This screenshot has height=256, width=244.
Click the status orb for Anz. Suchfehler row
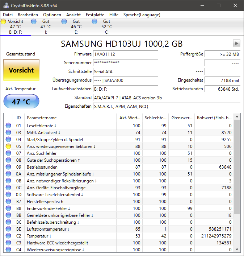tap(8, 153)
